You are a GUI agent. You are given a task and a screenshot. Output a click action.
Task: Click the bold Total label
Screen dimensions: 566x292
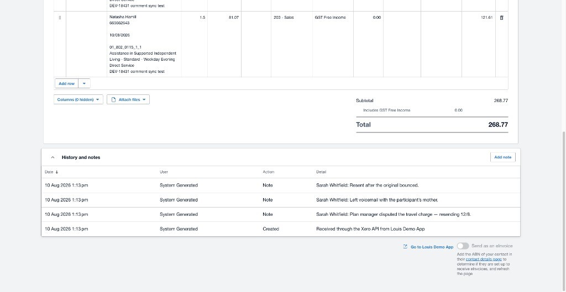click(363, 124)
